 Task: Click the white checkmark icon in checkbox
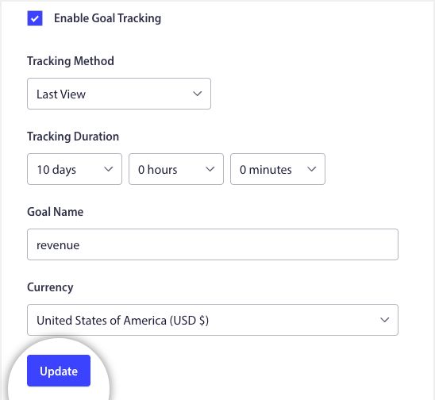coord(35,19)
